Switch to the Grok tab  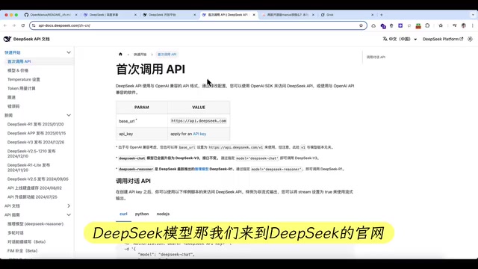point(346,15)
